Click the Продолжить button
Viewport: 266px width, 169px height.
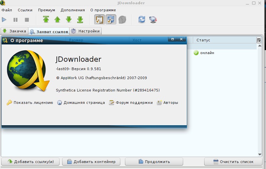pyautogui.click(x=154, y=162)
